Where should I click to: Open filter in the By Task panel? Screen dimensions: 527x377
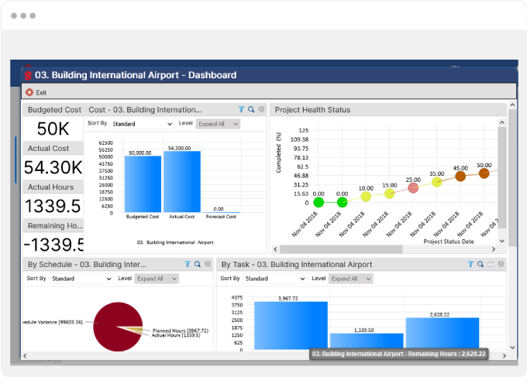point(470,264)
